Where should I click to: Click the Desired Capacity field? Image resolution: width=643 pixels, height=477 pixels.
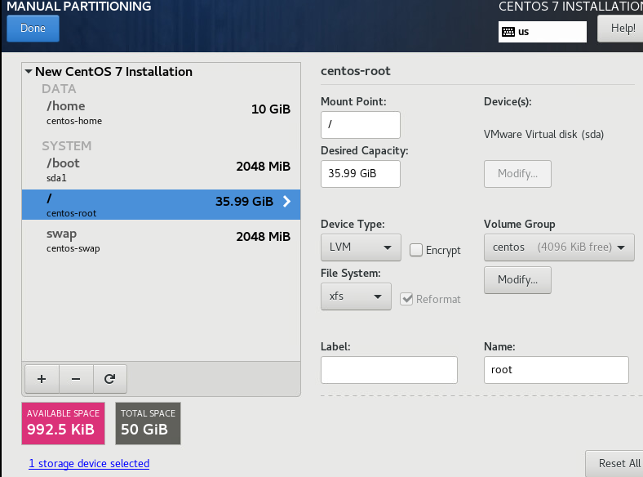tap(361, 174)
